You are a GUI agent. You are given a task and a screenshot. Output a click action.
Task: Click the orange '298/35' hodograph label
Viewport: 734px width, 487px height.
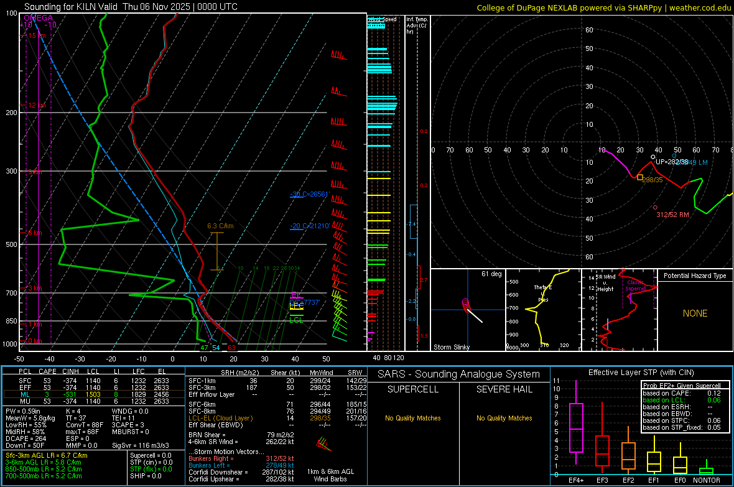[653, 180]
